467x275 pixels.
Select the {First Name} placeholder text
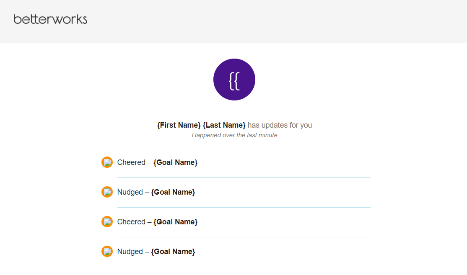point(179,125)
